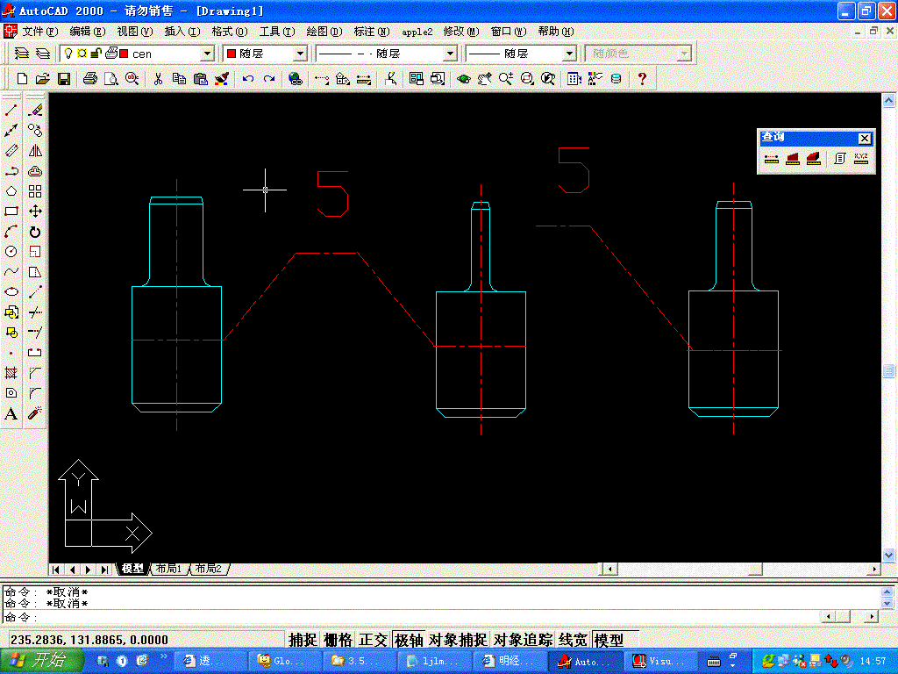The width and height of the screenshot is (898, 674).
Task: Select the Erase modify tool
Action: coord(35,111)
